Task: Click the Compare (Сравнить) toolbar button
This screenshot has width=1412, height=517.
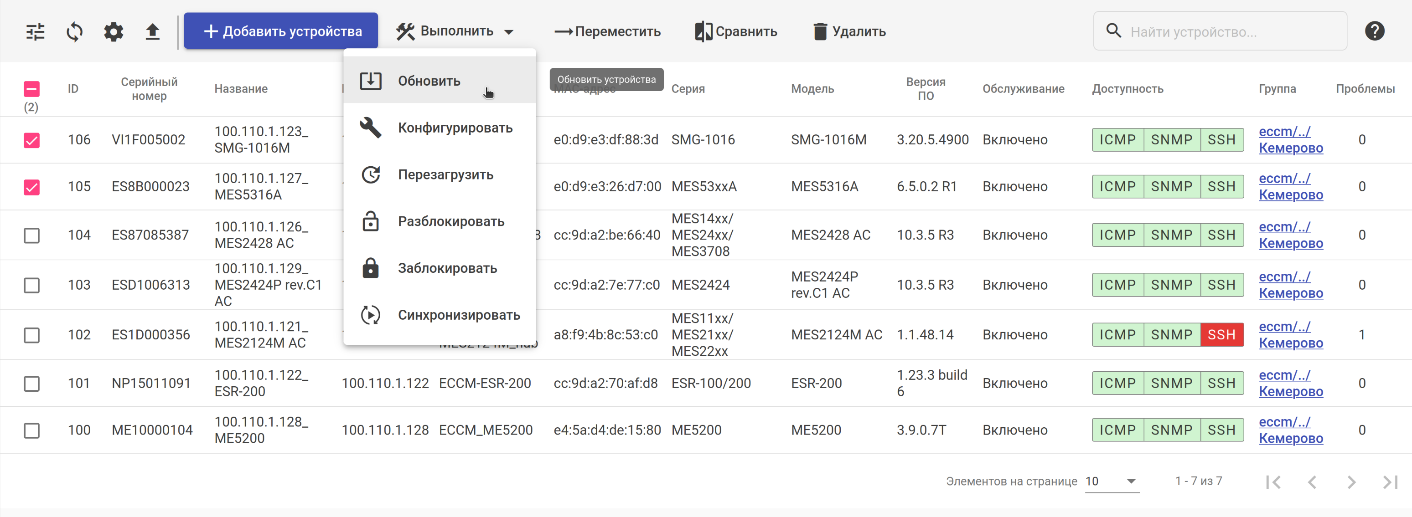Action: 736,32
